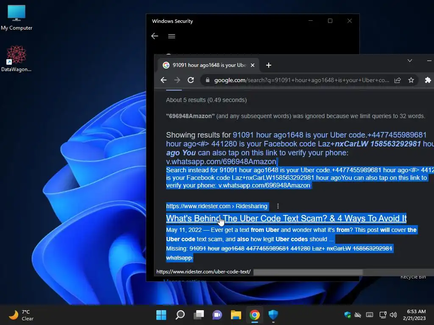The width and height of the screenshot is (434, 325).
Task: Open taskbar Search
Action: (180, 315)
